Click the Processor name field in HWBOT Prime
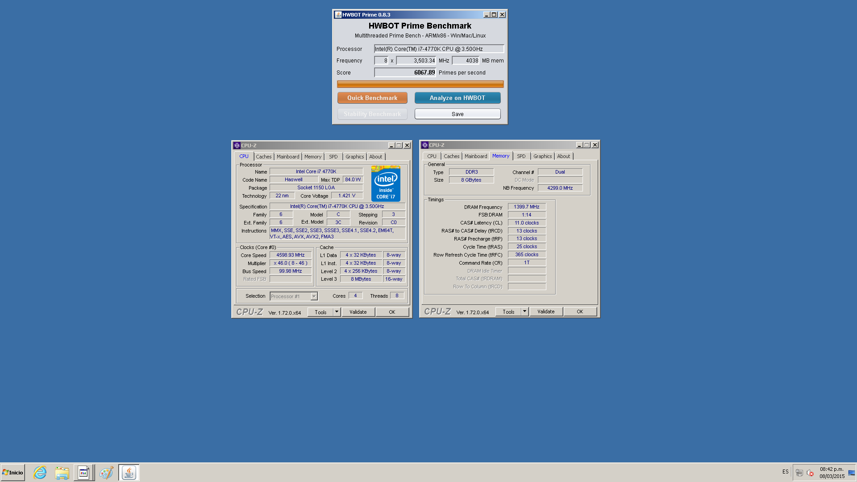The image size is (857, 482). click(439, 49)
